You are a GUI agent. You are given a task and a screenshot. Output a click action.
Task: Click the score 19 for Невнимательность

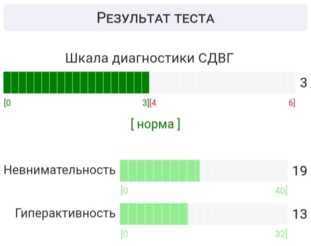(300, 171)
